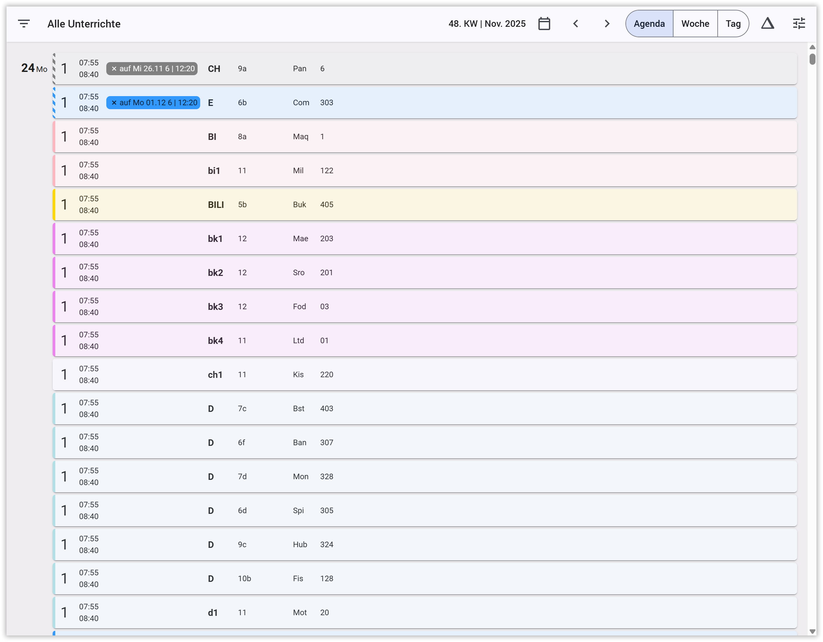The image size is (823, 642).
Task: Open the filter list icon
Action: coord(24,24)
